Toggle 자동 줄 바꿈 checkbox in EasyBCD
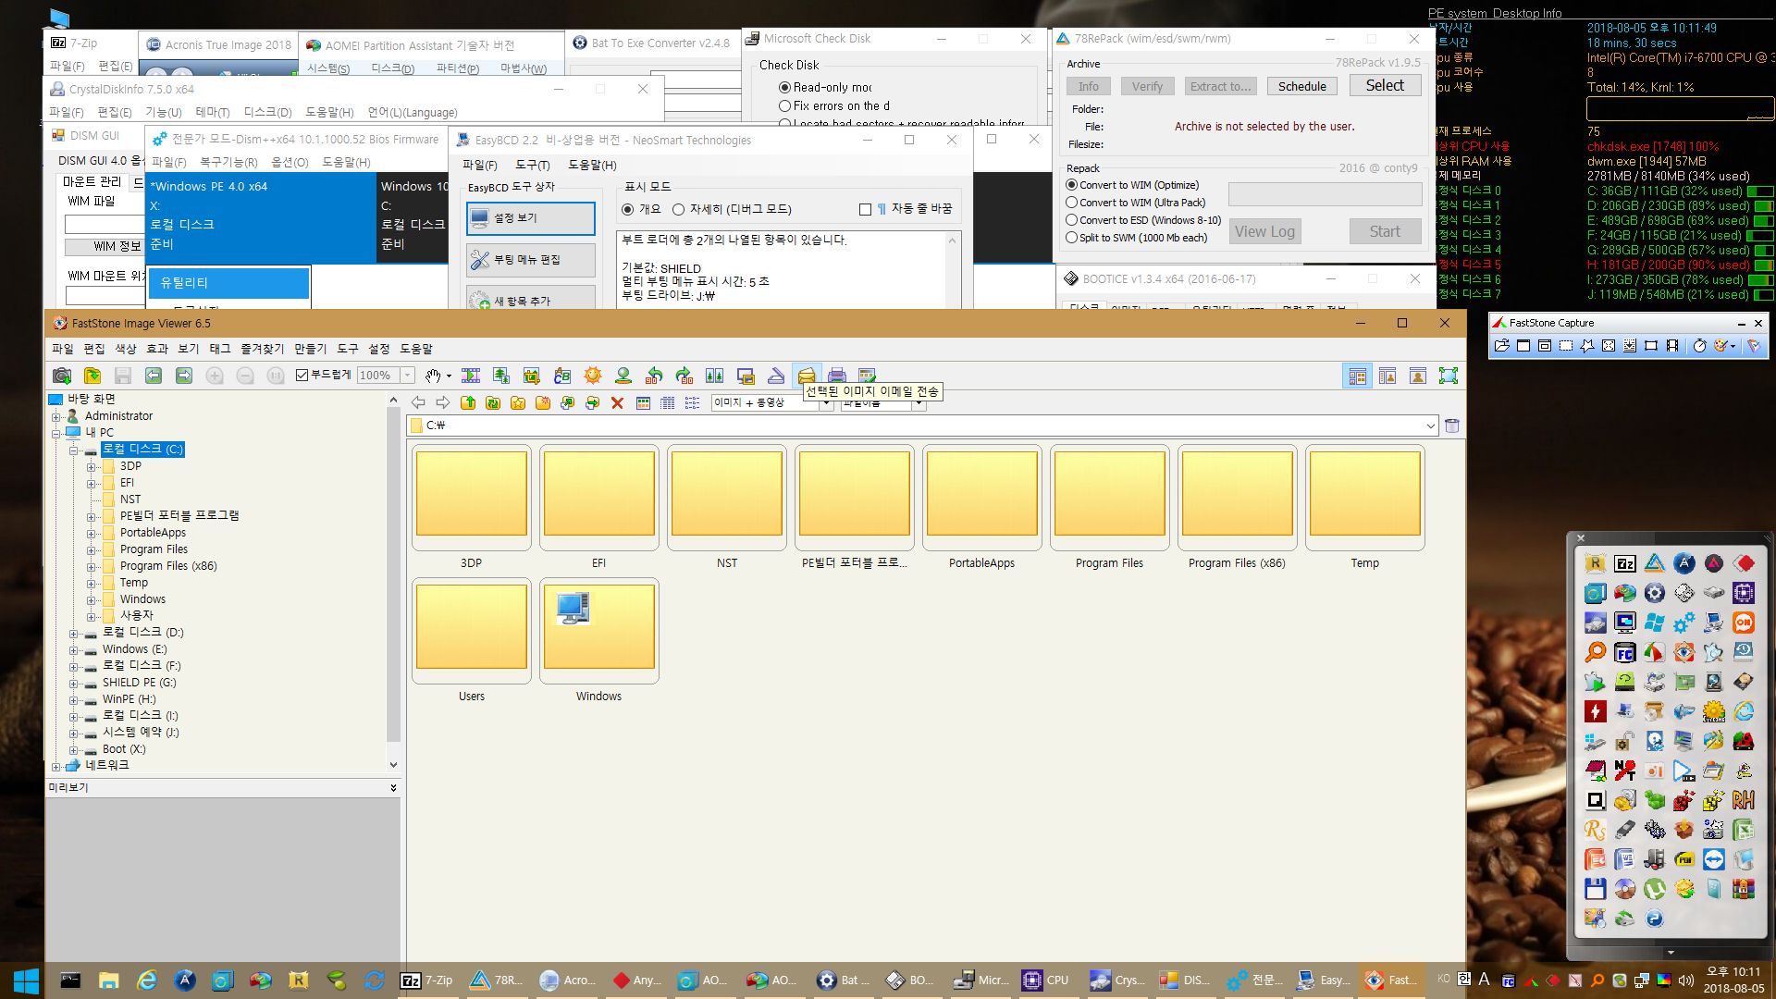The height and width of the screenshot is (999, 1776). click(865, 209)
